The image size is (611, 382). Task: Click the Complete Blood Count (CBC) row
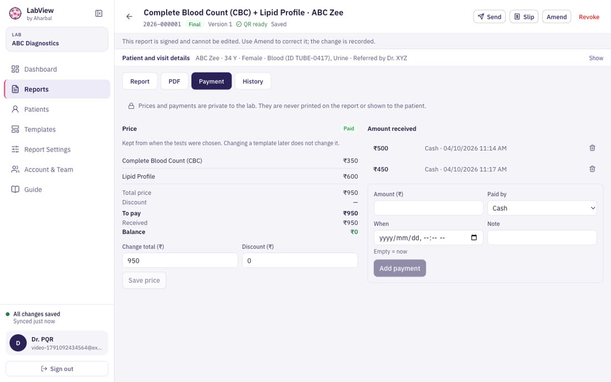coord(240,160)
